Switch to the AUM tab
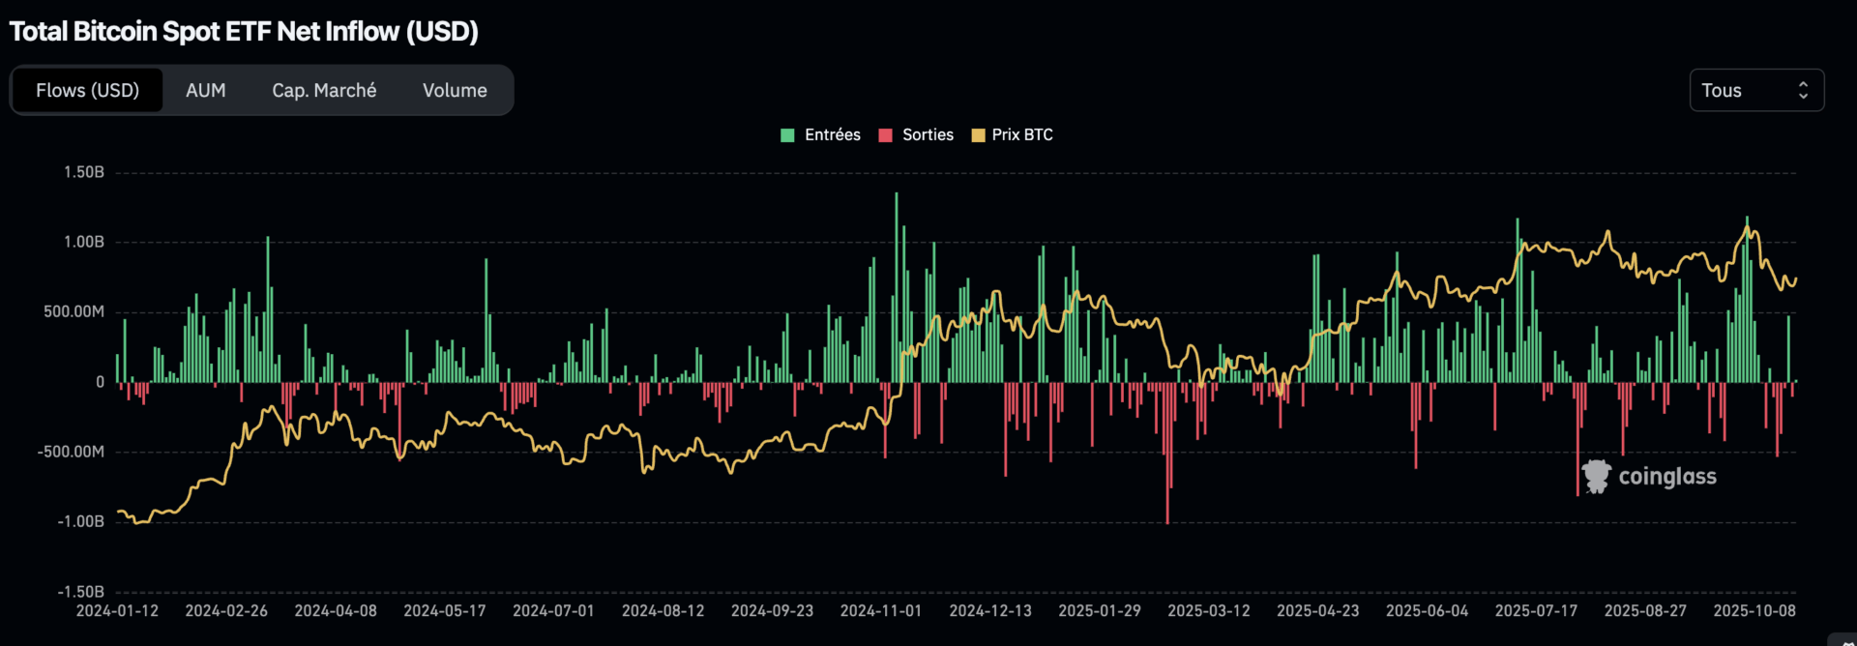1857x646 pixels. [205, 90]
